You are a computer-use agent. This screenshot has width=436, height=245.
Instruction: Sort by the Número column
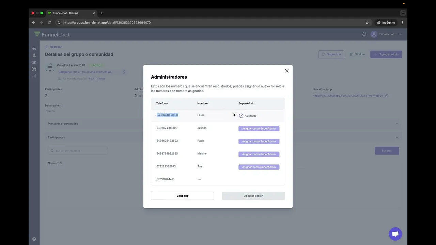[55, 163]
